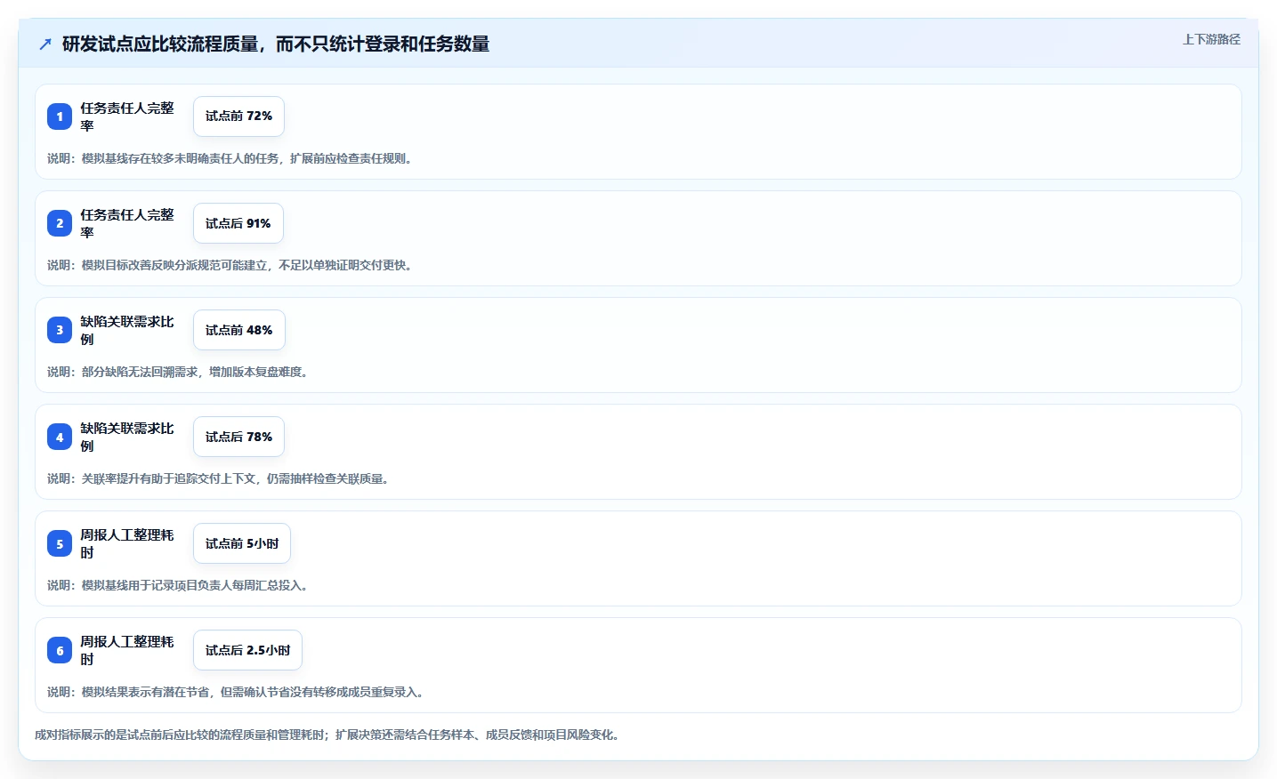Select number badge 1 for 任务责任人完整率

tap(60, 116)
